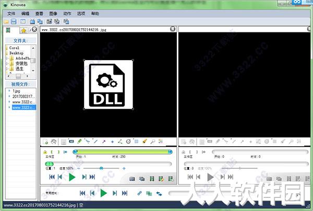Click green working zone selection bar, left screen
This screenshot has width=313, height=211.
123,152
